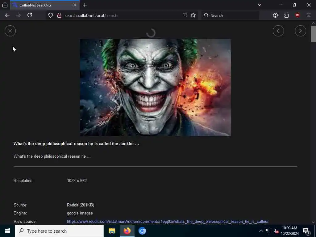The height and width of the screenshot is (237, 316).
Task: Select the 'google images' engine text
Action: 80,213
